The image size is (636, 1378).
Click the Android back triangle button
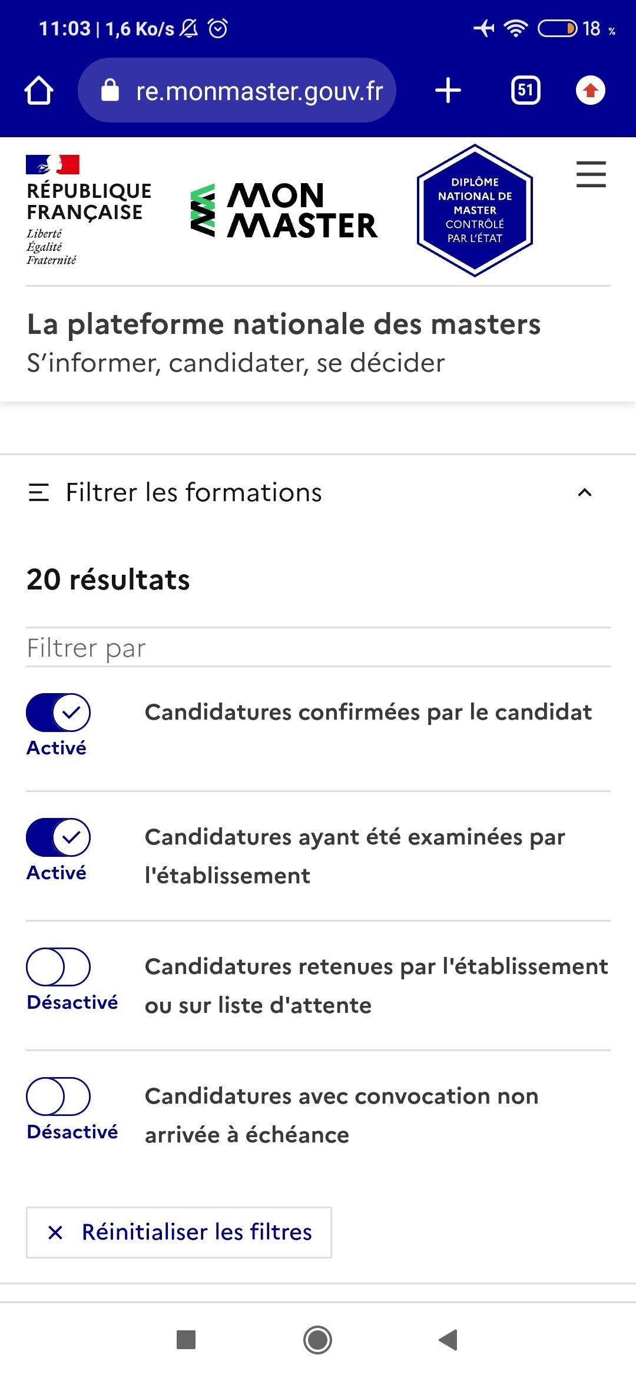pyautogui.click(x=449, y=1340)
